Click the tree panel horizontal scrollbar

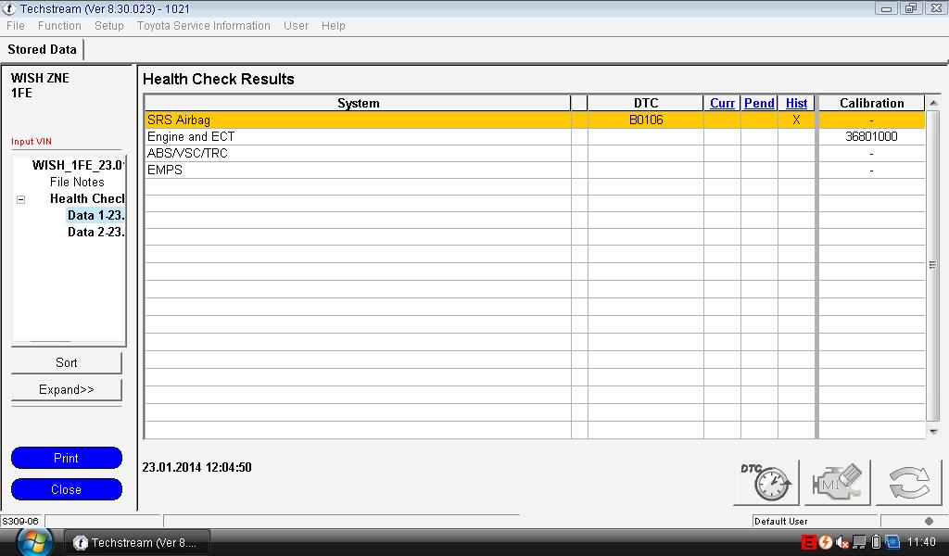click(x=51, y=343)
